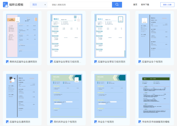
Task: Open the 市场专员市场销售简历模板 thumbnail
Action: (x=155, y=96)
